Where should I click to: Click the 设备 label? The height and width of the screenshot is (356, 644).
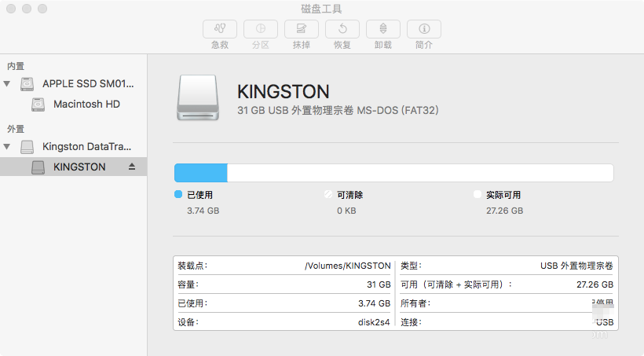pos(188,322)
